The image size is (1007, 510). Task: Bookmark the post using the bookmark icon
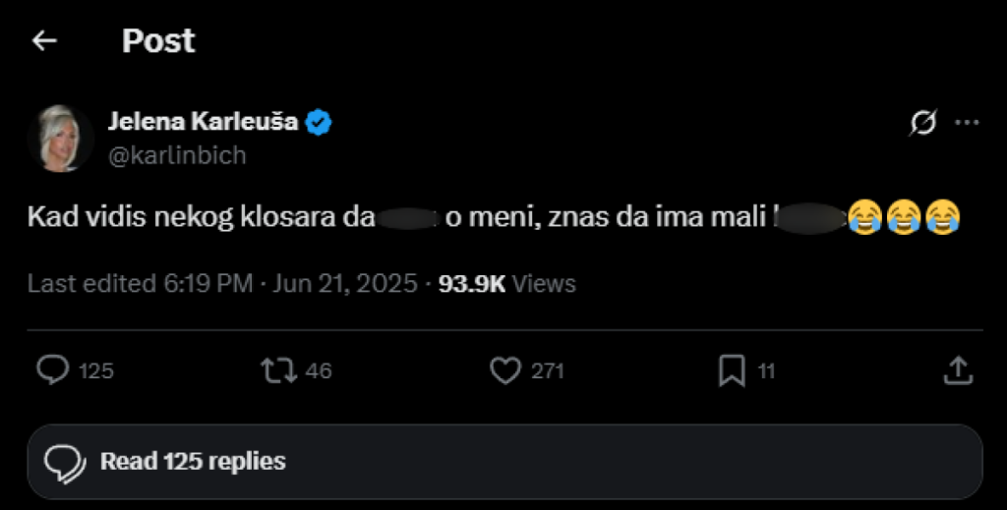[731, 369]
